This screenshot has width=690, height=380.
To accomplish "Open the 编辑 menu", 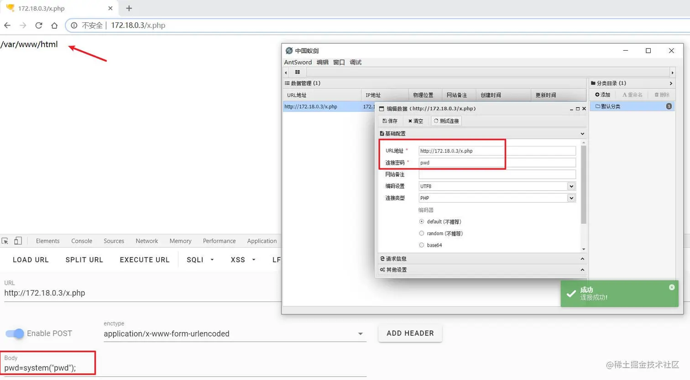I will point(323,62).
